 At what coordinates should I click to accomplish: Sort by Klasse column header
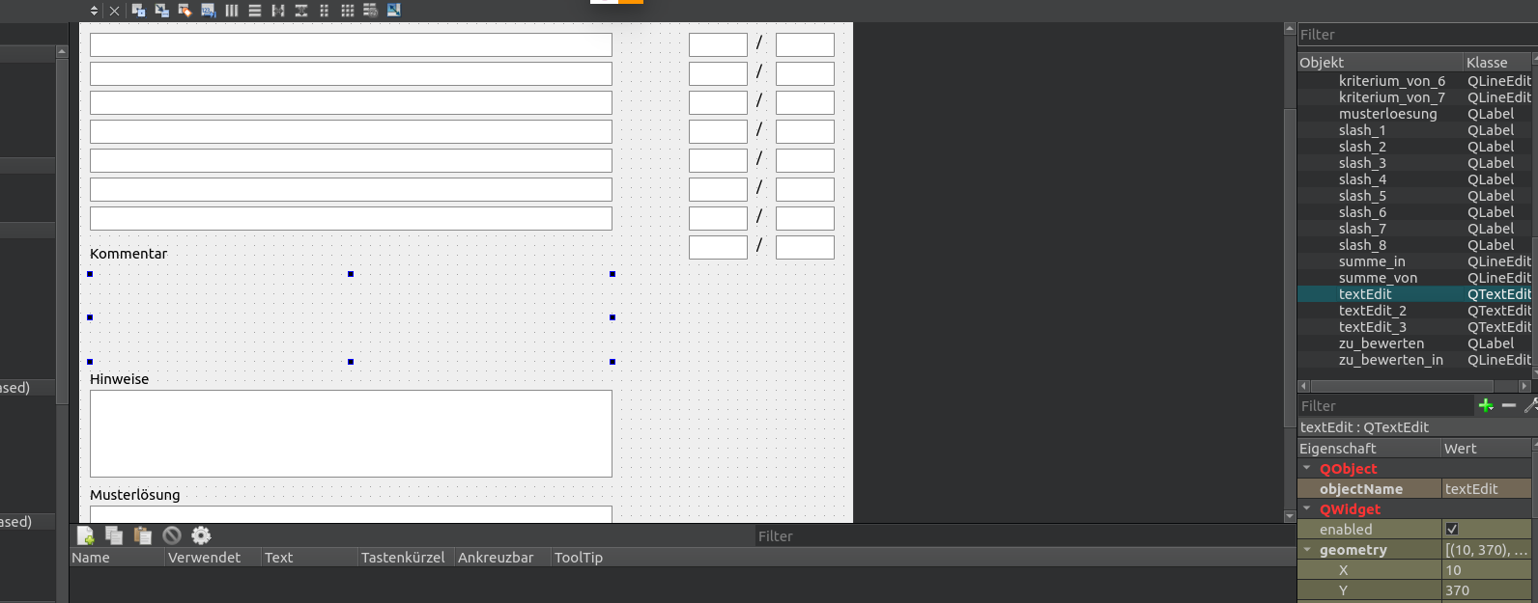click(x=1498, y=63)
